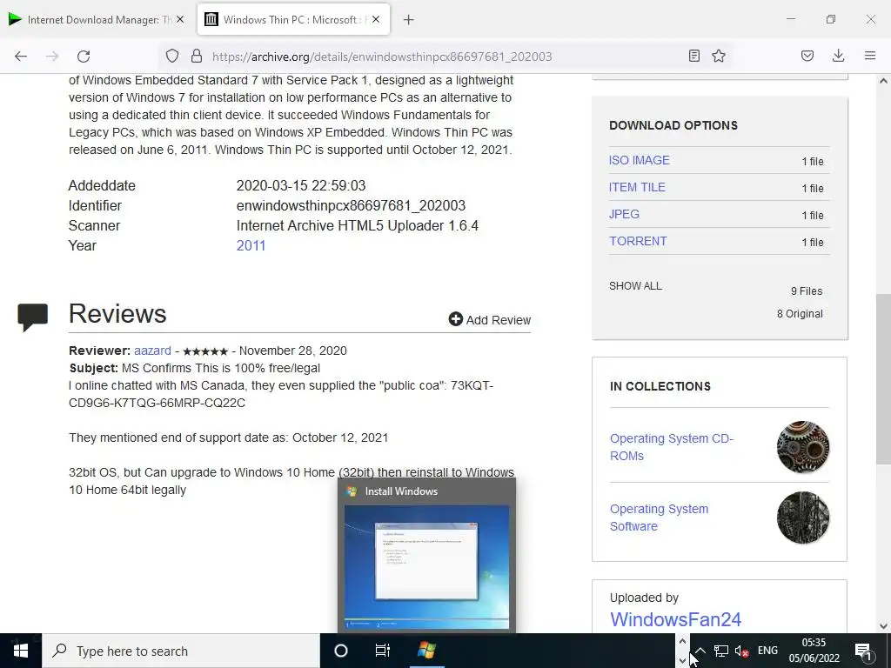
Task: Select the Windows Thin PC tab
Action: tap(294, 19)
